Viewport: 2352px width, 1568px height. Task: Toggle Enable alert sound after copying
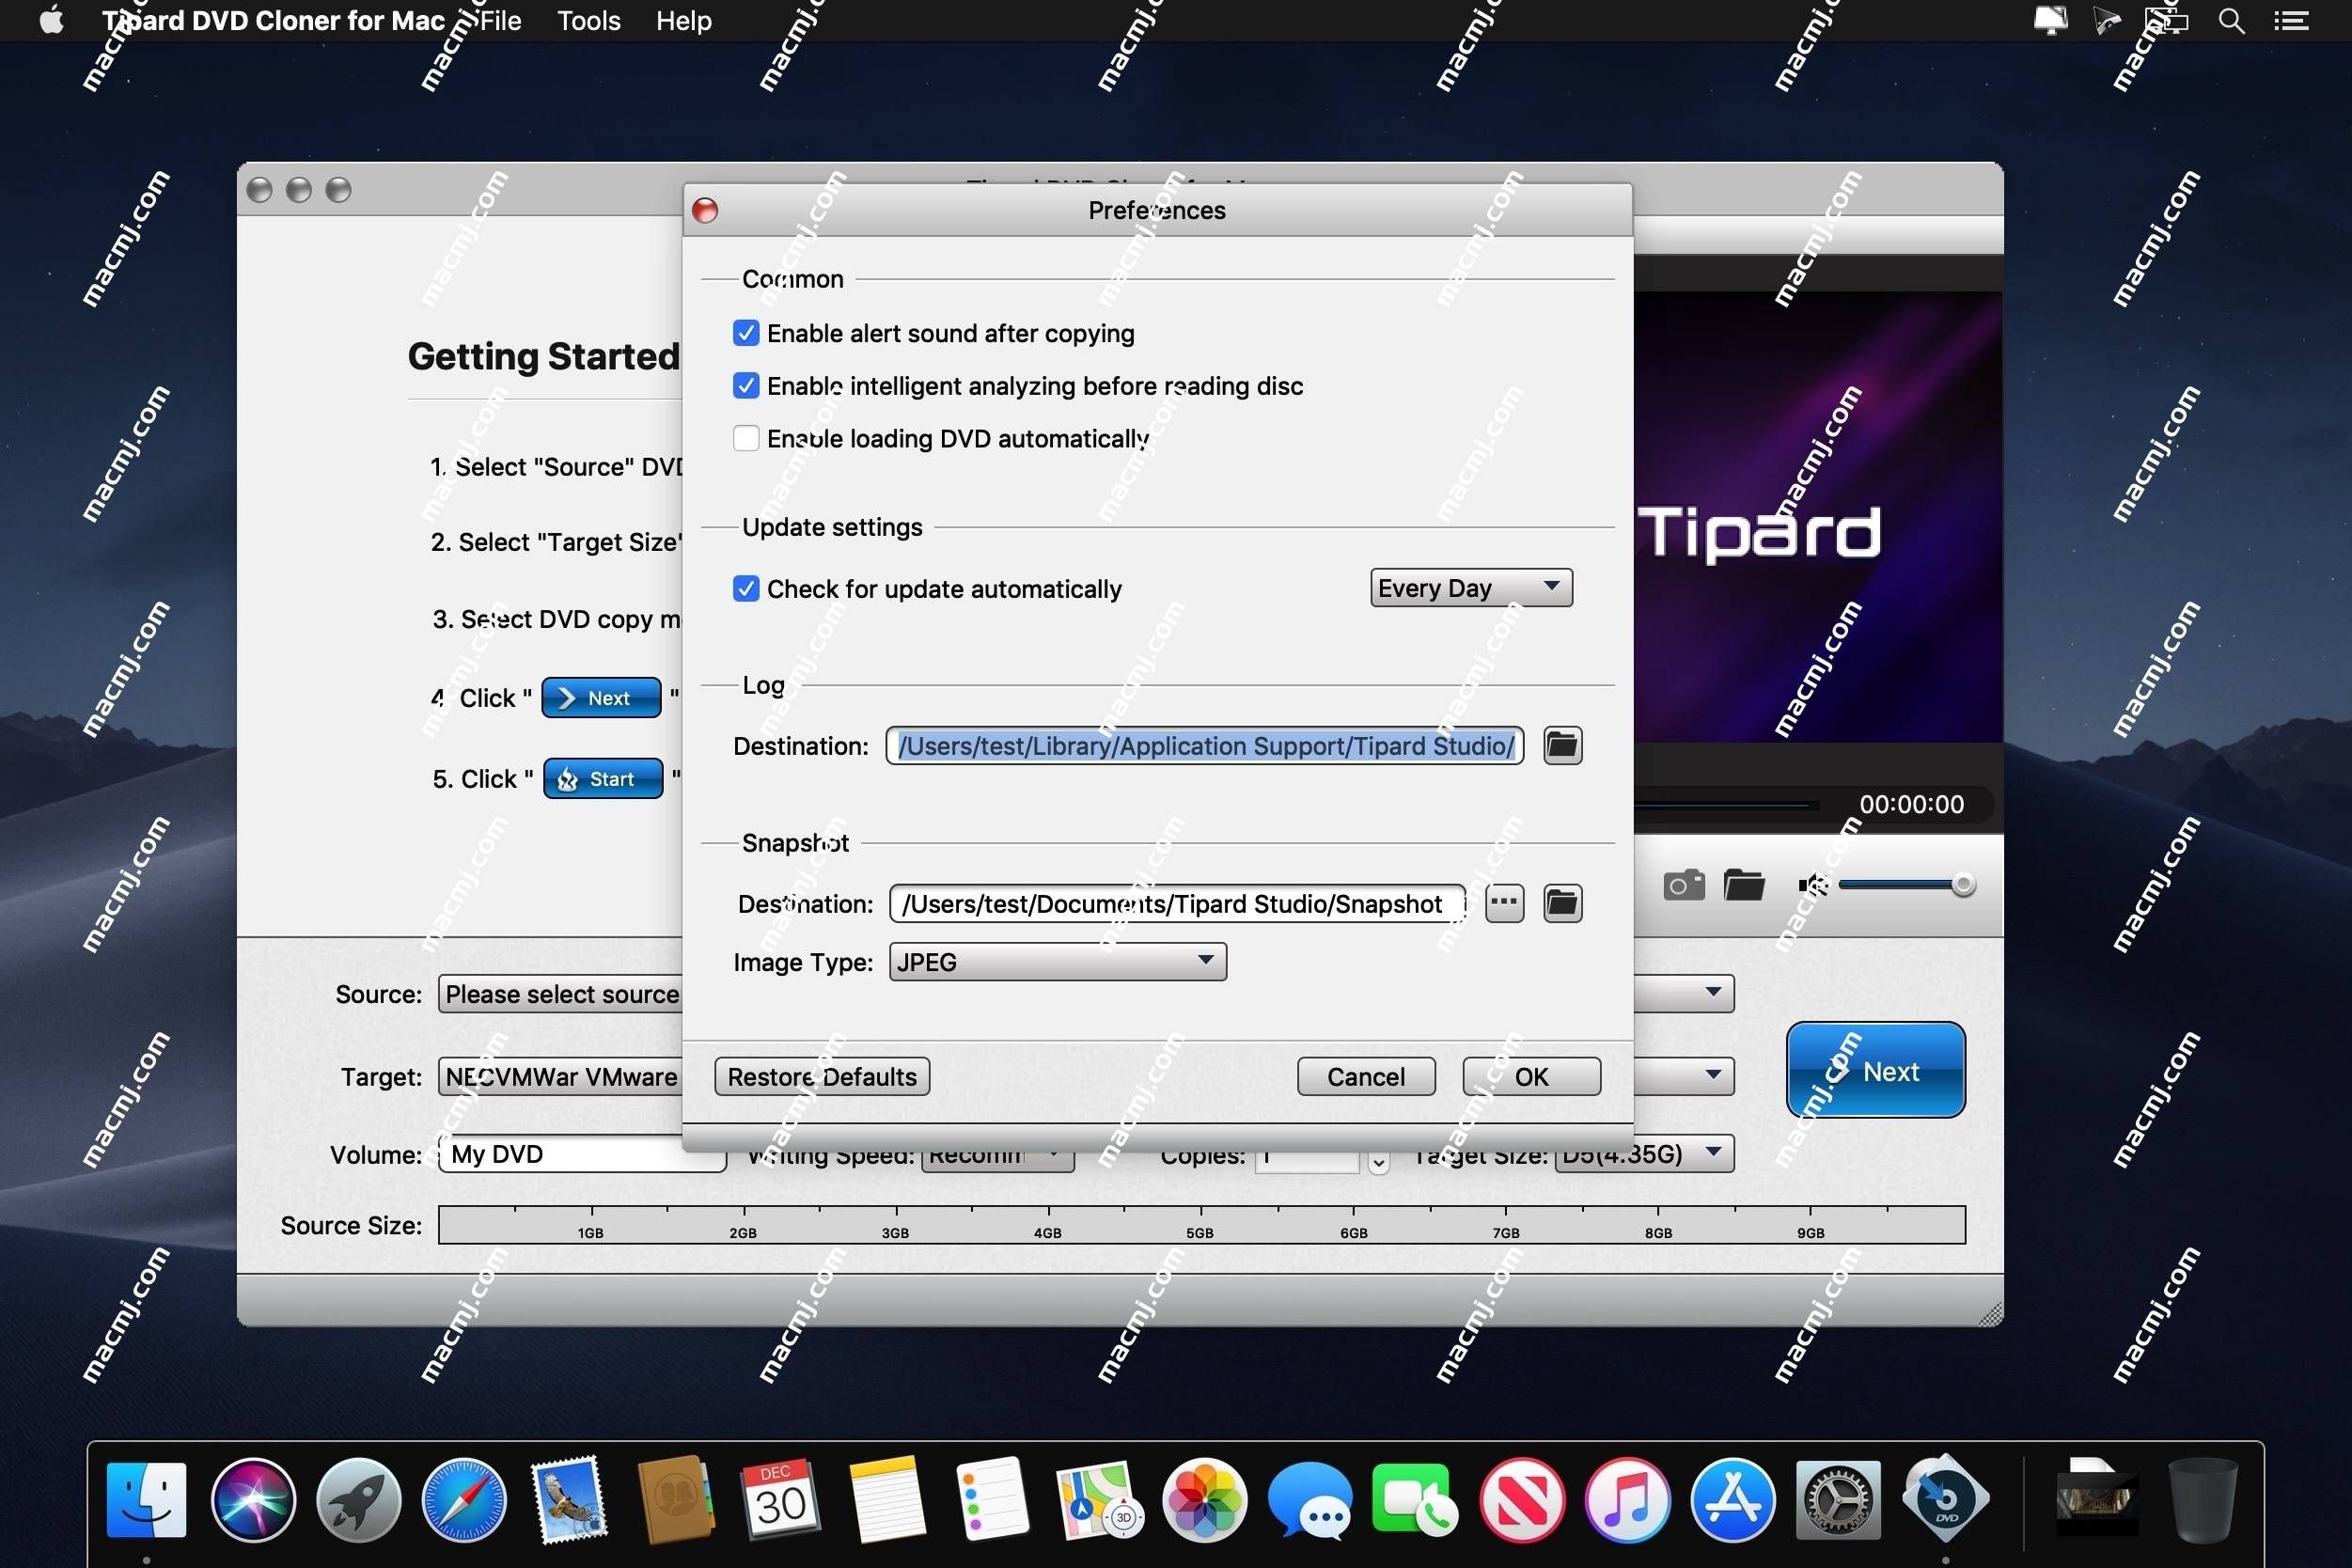[747, 333]
